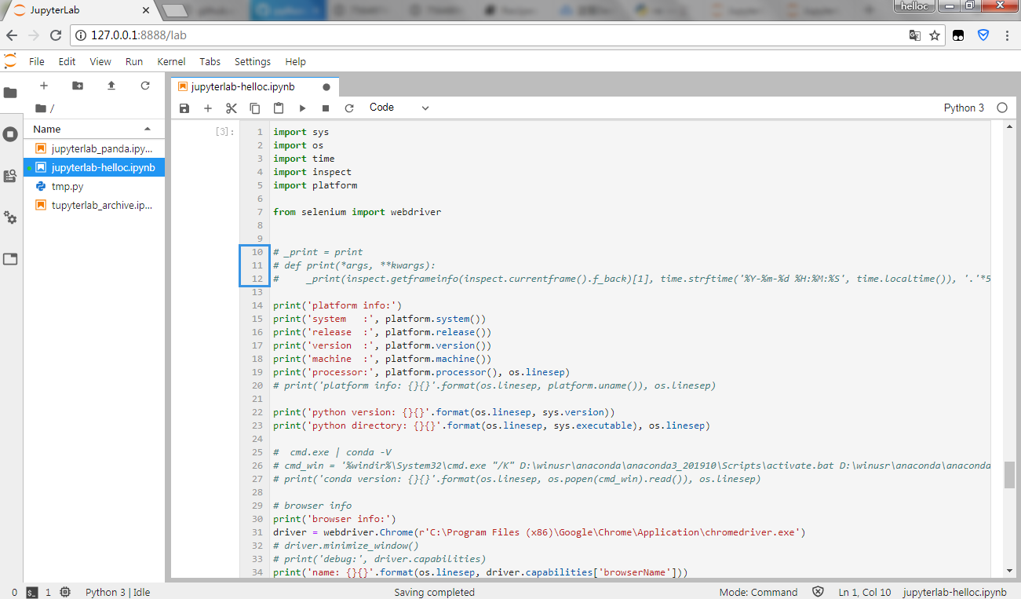Click the Python 3 kernel name

point(964,108)
